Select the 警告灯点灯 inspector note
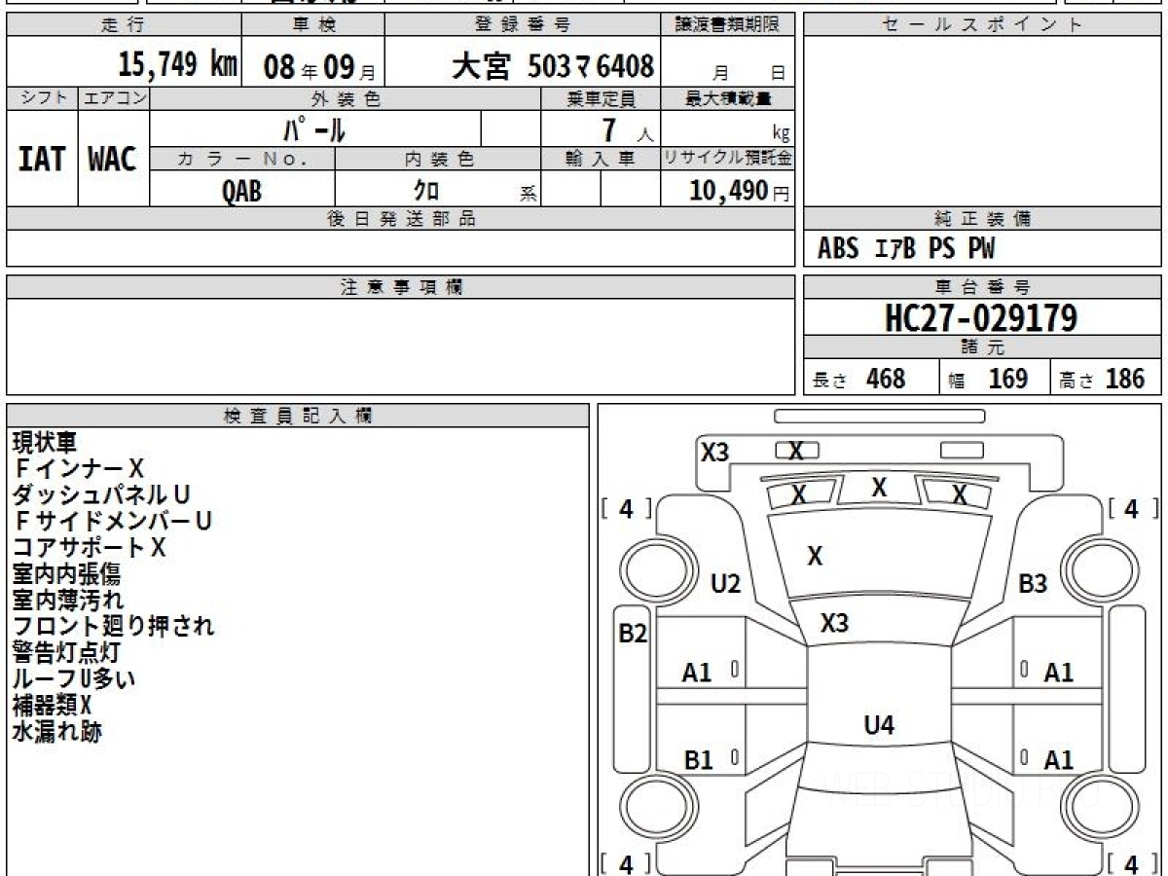Viewport: 1168px width, 876px height. pyautogui.click(x=66, y=652)
